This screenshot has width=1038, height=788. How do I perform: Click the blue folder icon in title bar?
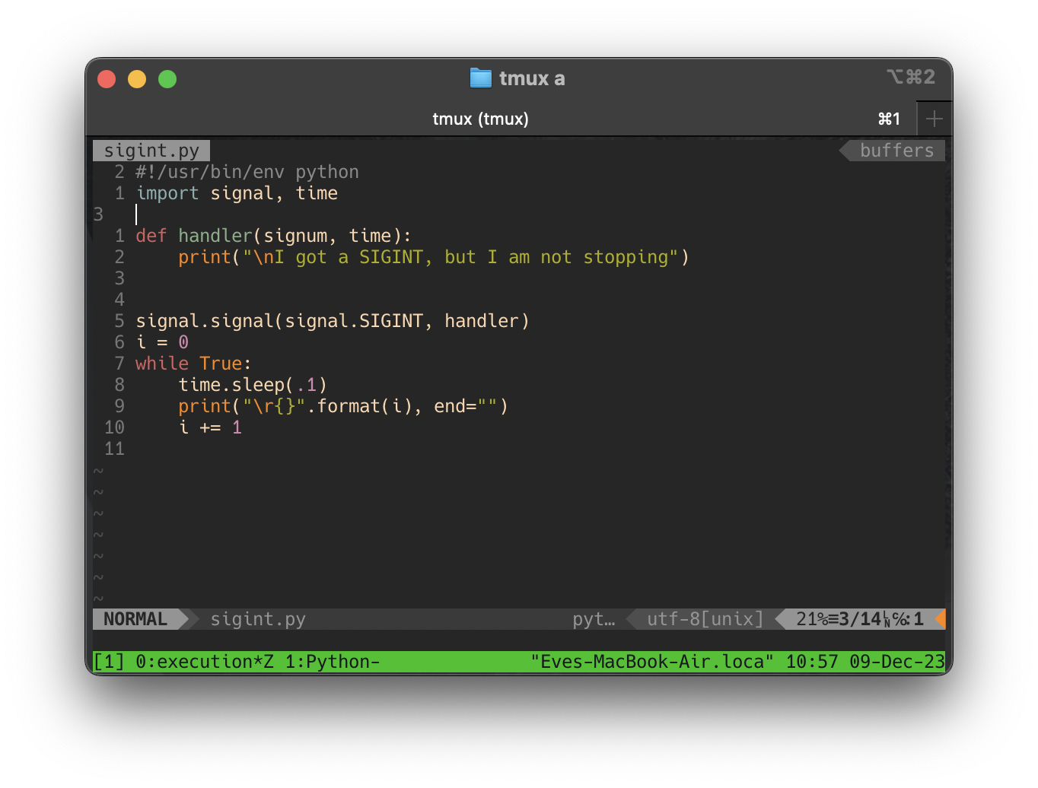tap(481, 78)
